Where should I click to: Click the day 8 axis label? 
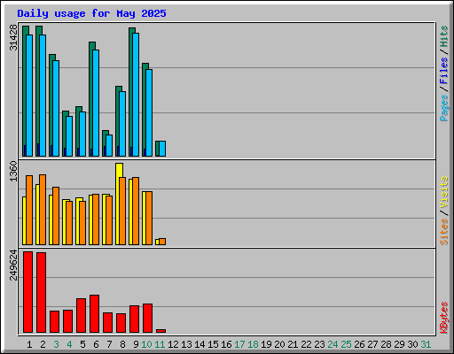pyautogui.click(x=122, y=344)
